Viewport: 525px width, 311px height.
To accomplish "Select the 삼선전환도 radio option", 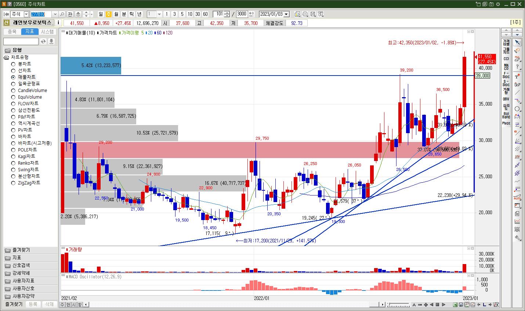I will [x=13, y=110].
